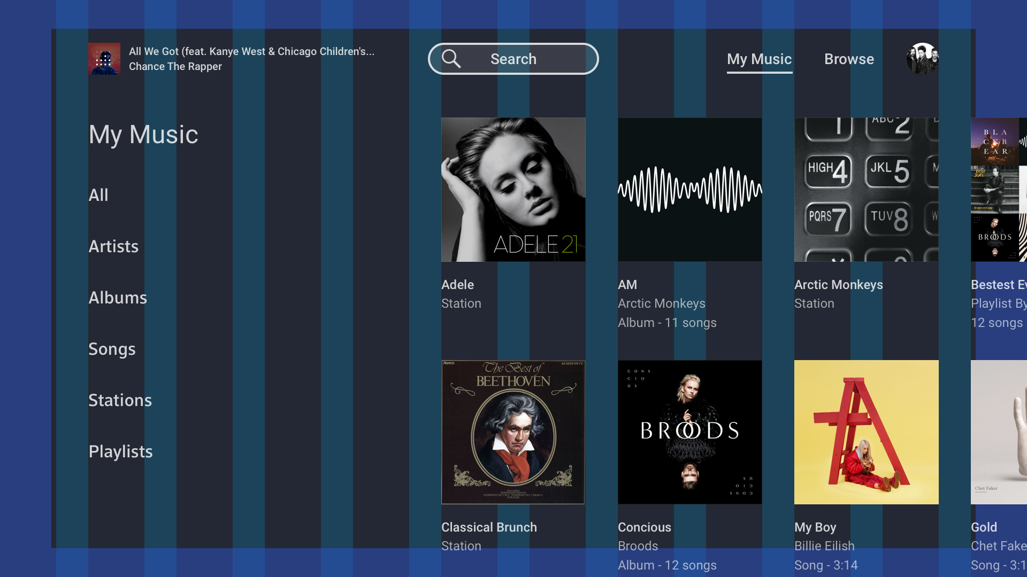The height and width of the screenshot is (577, 1027).
Task: Select Songs in the sidebar
Action: tap(112, 349)
